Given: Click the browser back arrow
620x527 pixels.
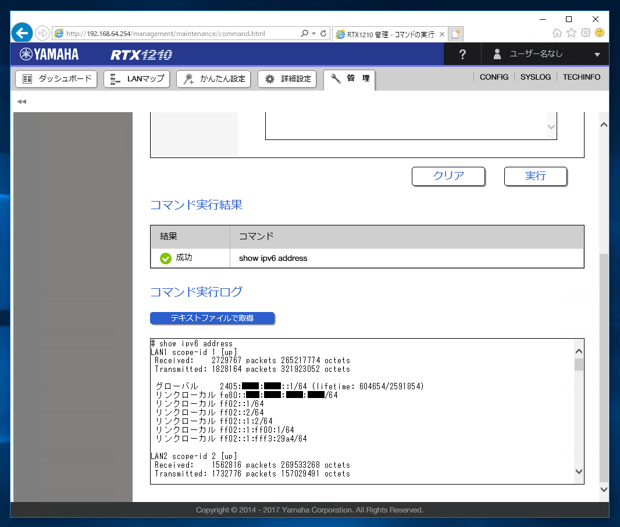Looking at the screenshot, I should pos(22,33).
